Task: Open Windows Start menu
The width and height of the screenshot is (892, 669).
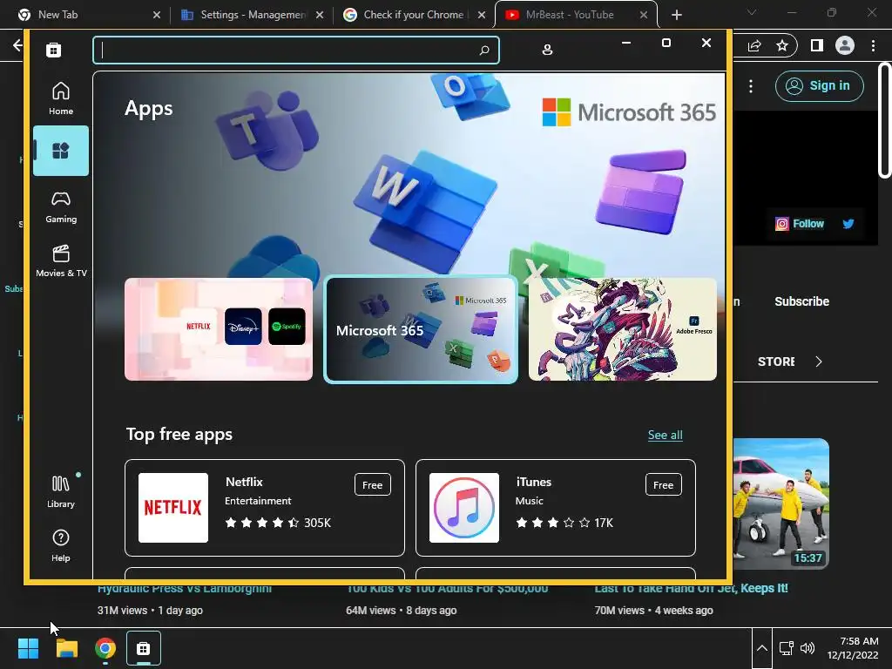Action: [x=28, y=648]
